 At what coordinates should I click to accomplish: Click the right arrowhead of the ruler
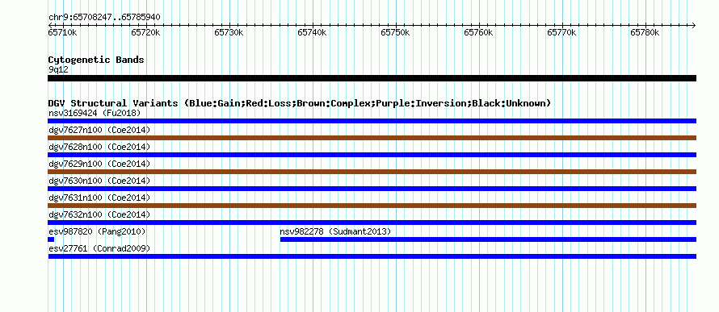(693, 25)
